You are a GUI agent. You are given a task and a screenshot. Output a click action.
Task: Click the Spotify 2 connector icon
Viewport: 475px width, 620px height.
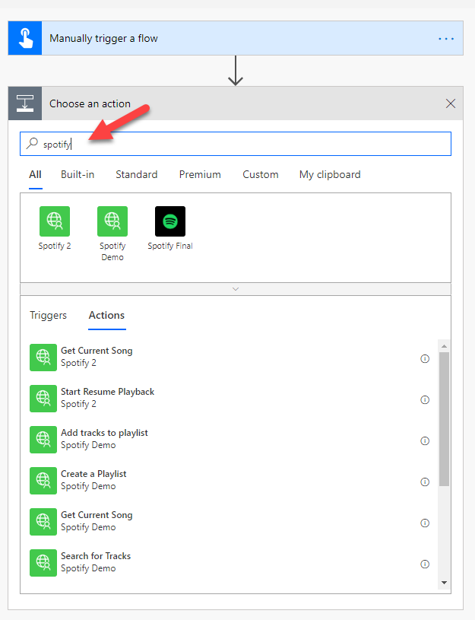coord(55,221)
